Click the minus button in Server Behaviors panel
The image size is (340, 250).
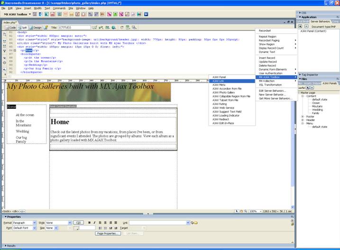[306, 26]
